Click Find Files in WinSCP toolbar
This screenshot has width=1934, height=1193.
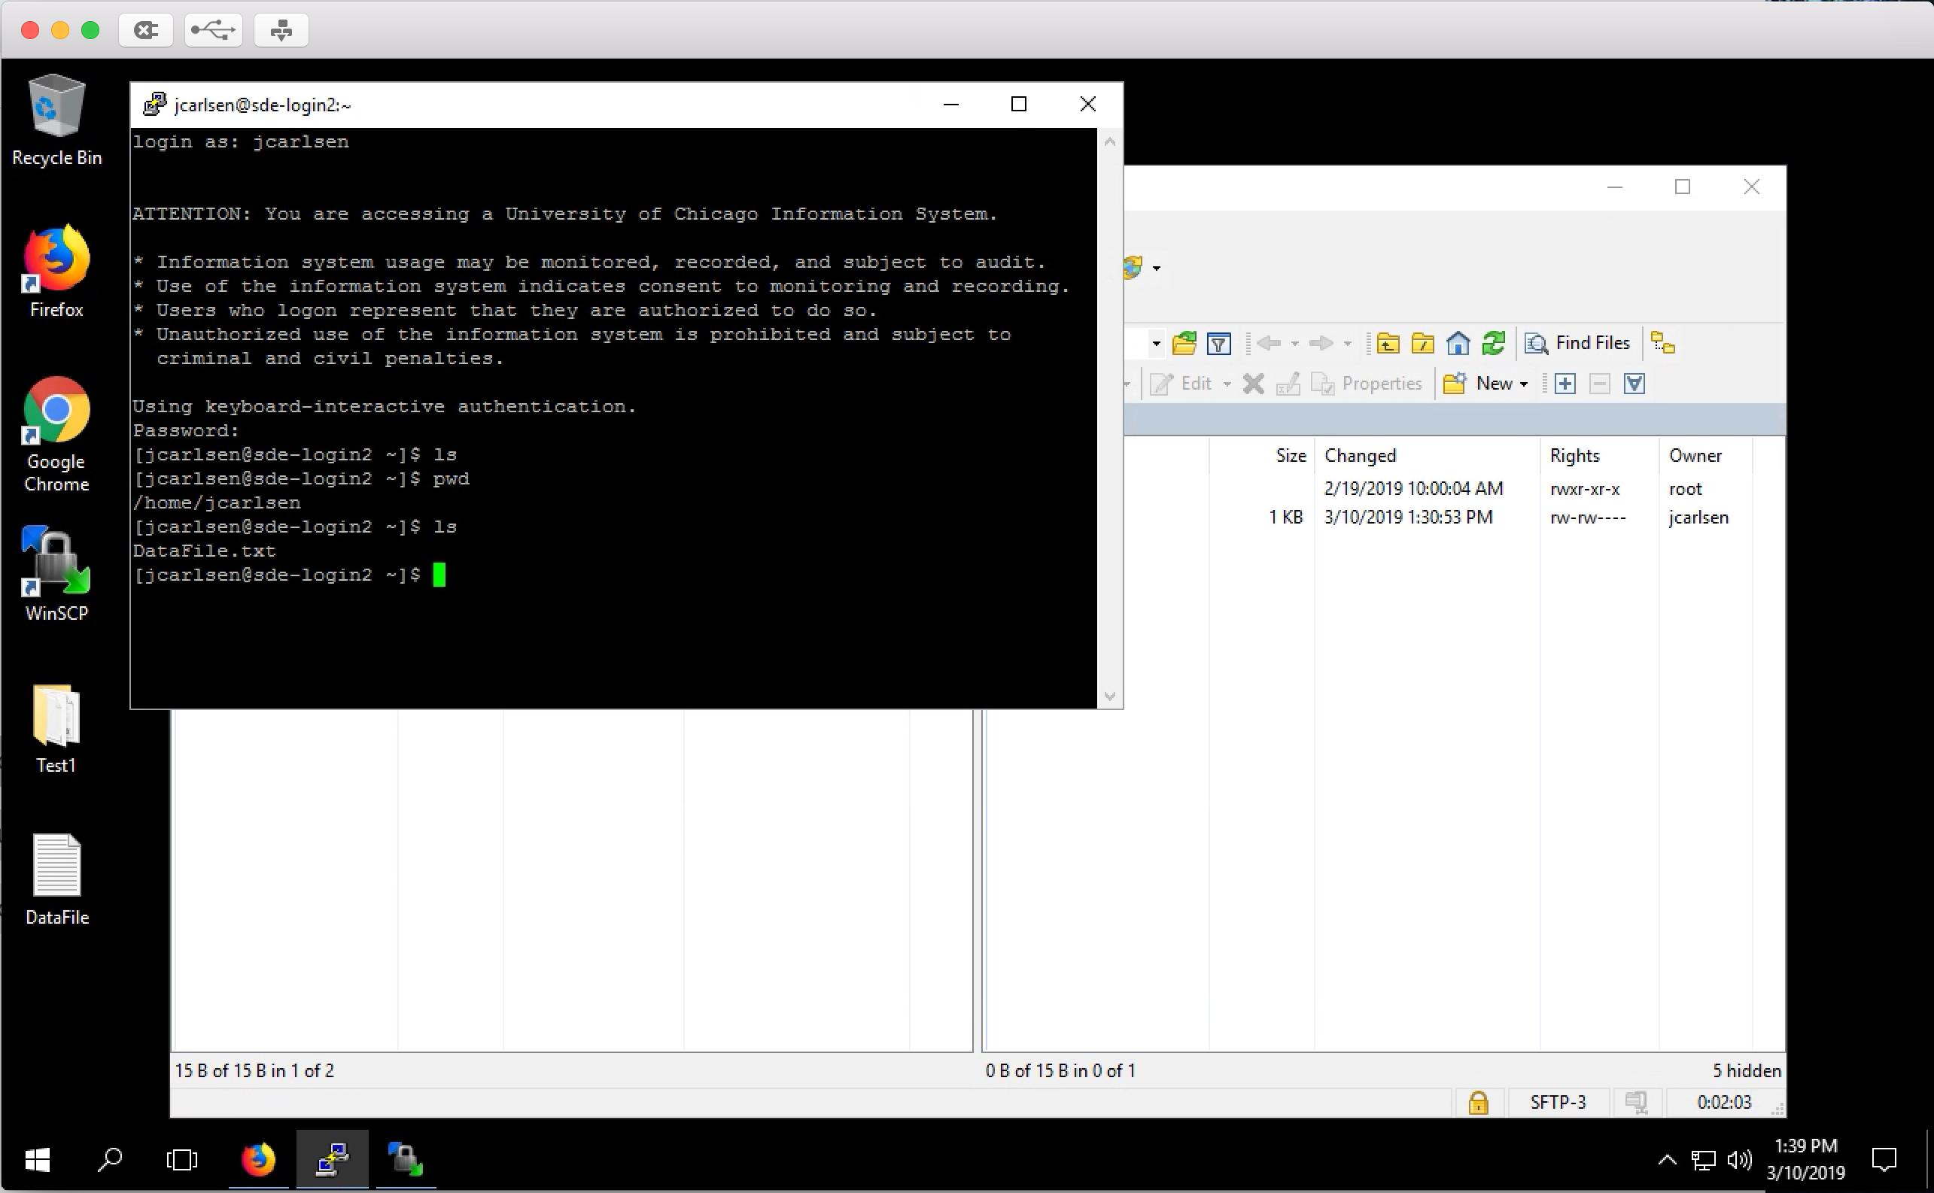[x=1577, y=343]
